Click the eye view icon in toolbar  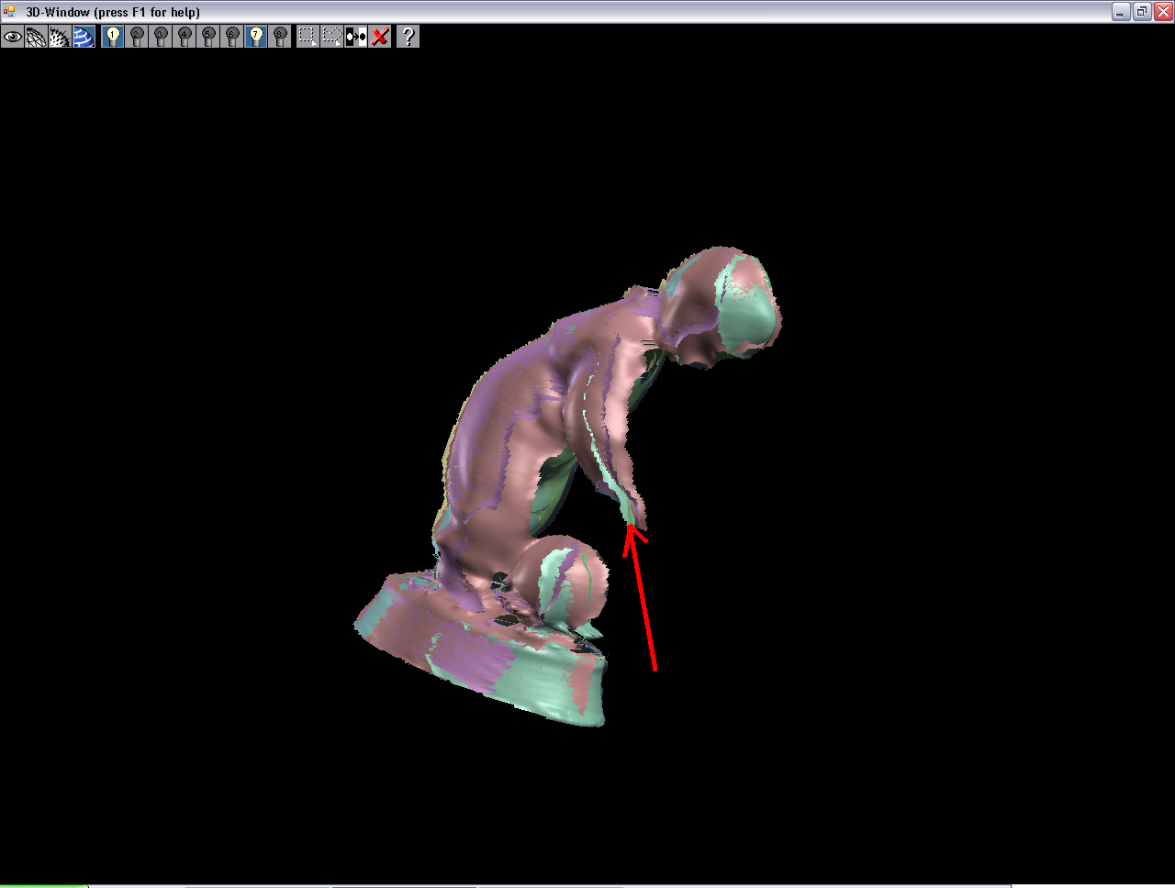point(12,37)
